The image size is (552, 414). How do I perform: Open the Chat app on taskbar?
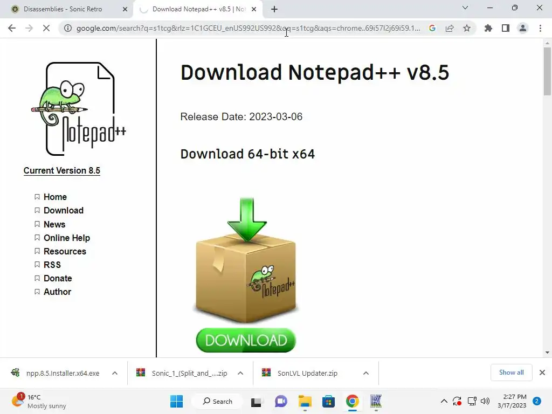coord(281,401)
